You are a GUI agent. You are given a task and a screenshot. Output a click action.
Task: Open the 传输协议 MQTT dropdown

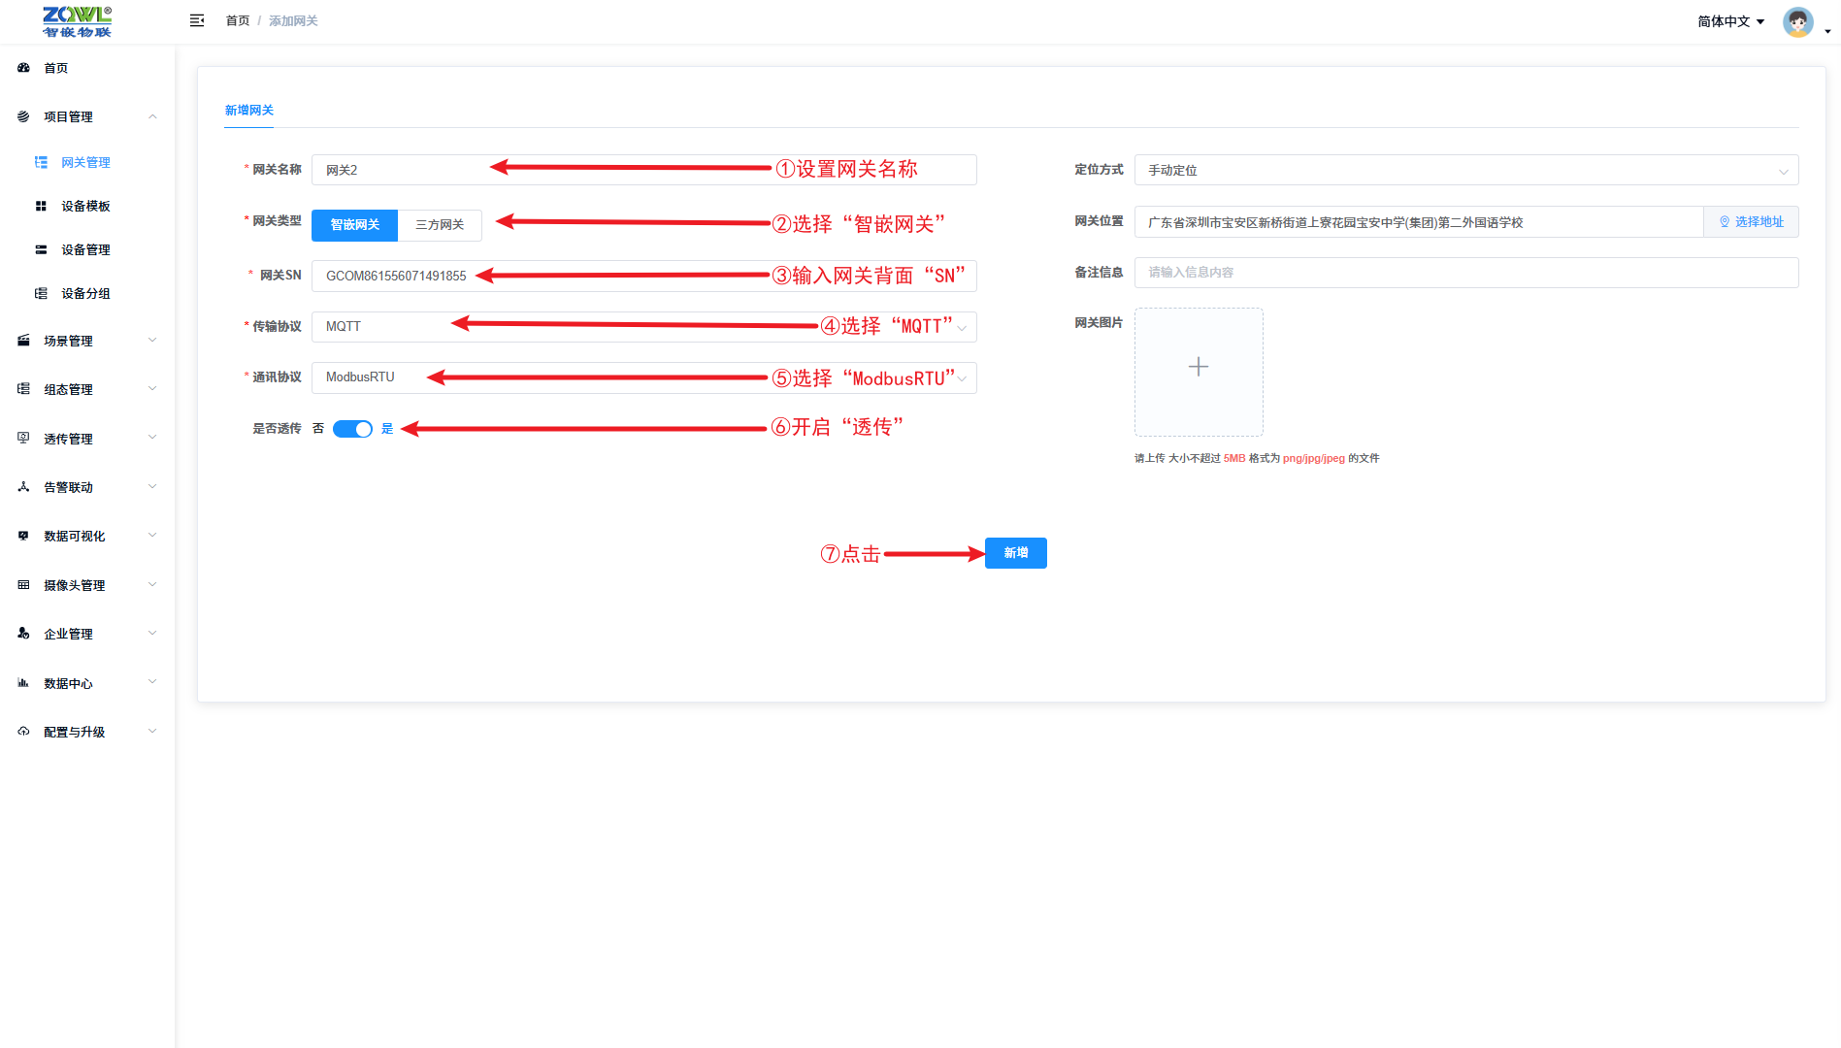point(643,327)
